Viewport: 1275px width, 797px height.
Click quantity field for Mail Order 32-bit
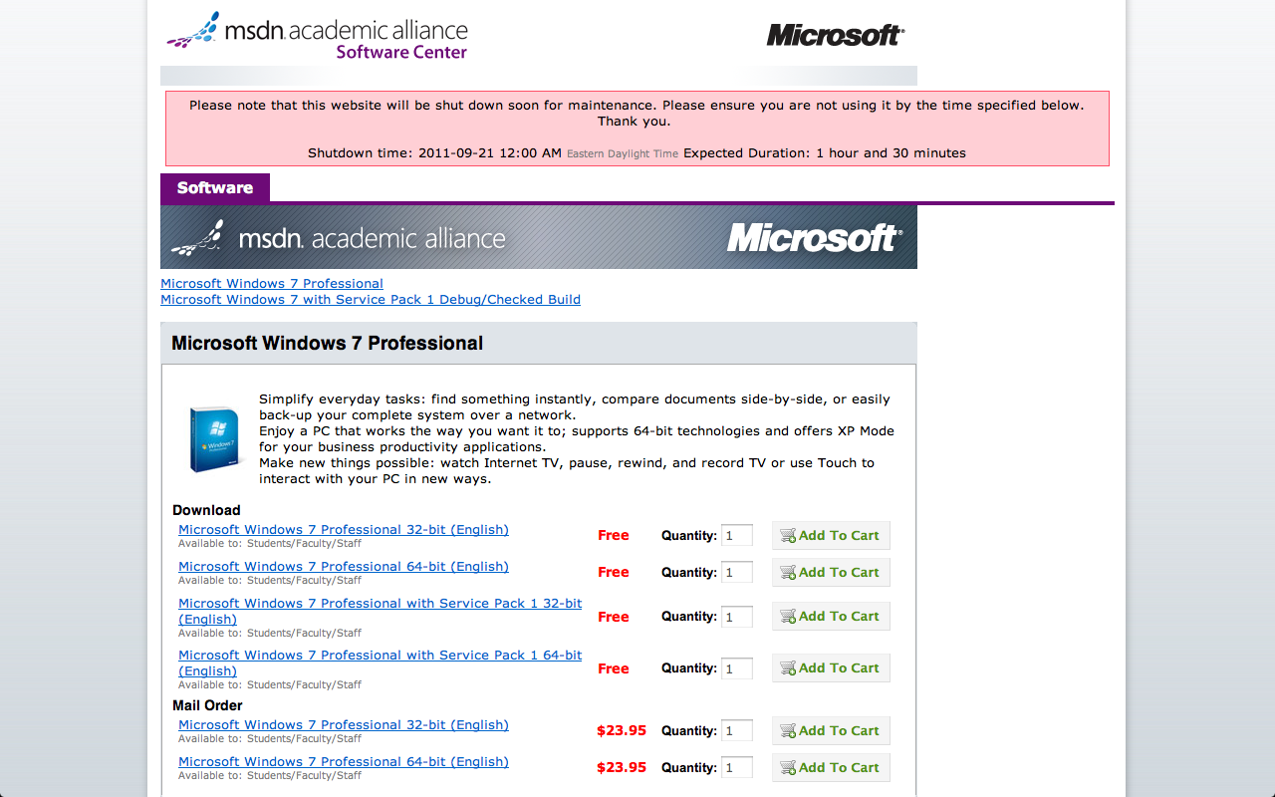coord(737,730)
